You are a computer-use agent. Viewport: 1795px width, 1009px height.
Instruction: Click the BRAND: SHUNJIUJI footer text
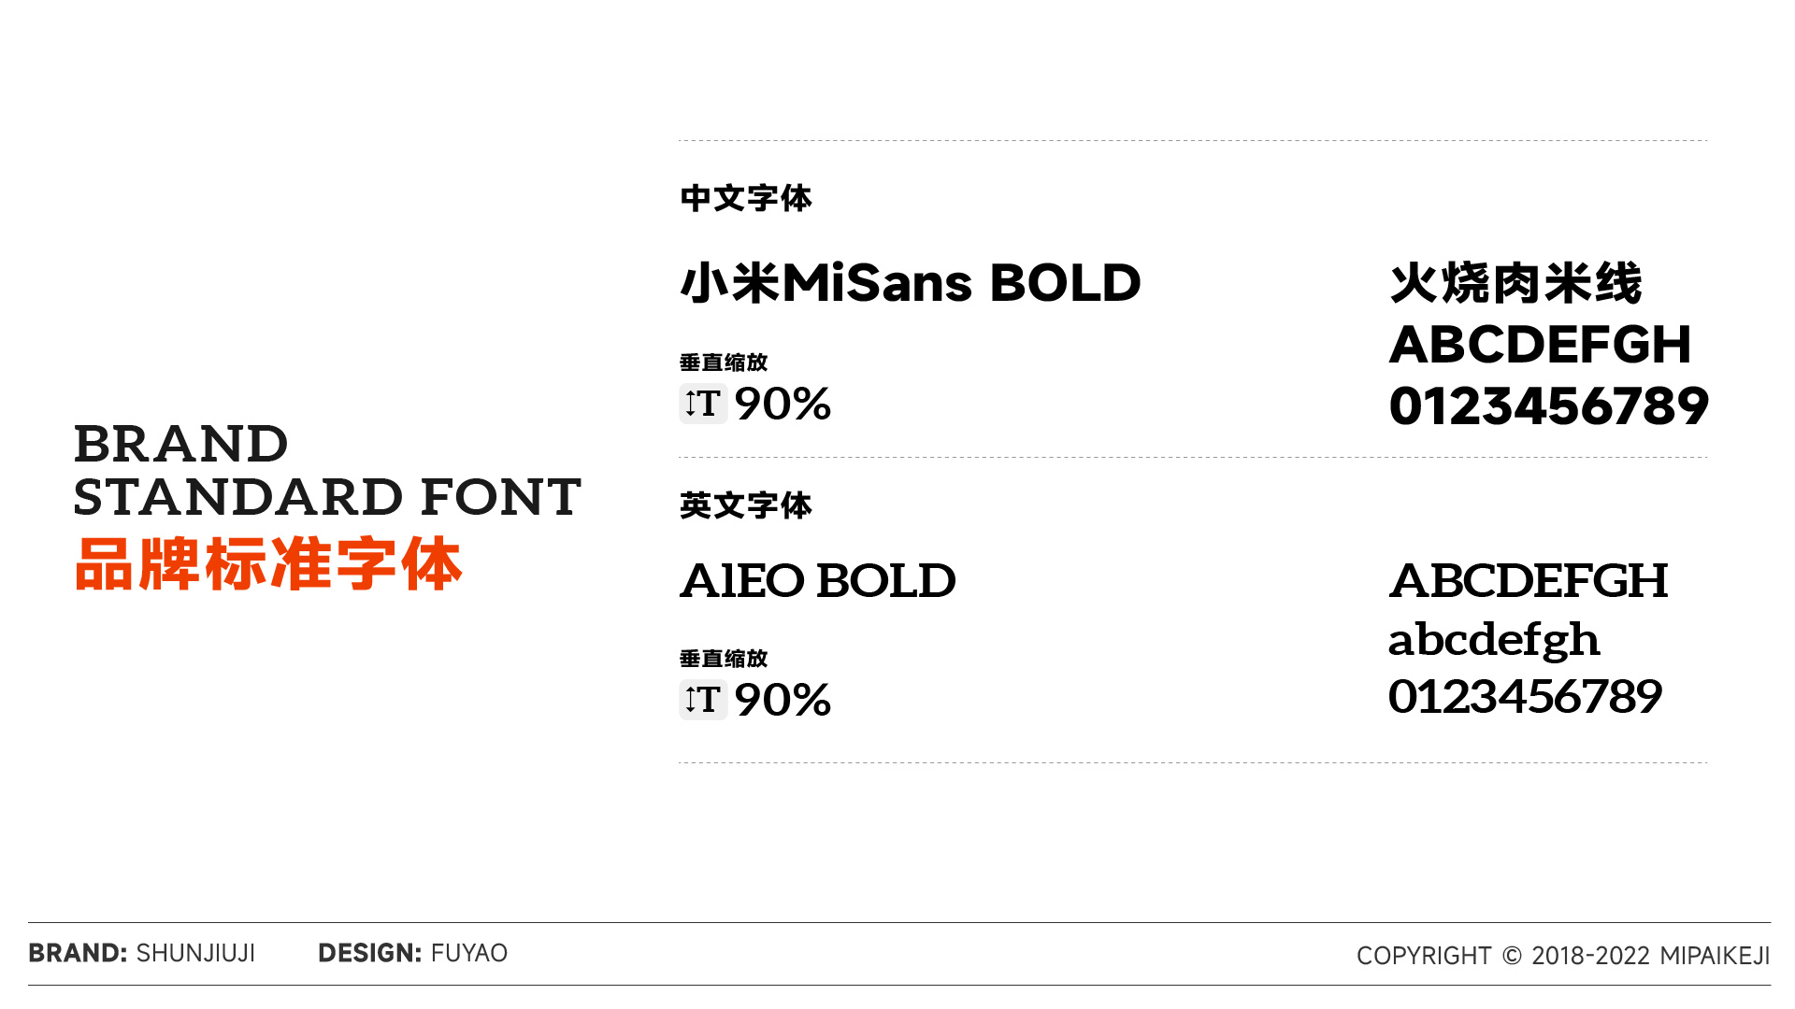coord(141,953)
